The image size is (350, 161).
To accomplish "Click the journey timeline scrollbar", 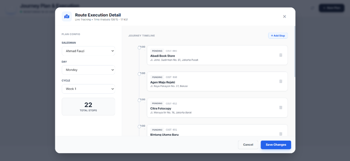I will (295, 52).
